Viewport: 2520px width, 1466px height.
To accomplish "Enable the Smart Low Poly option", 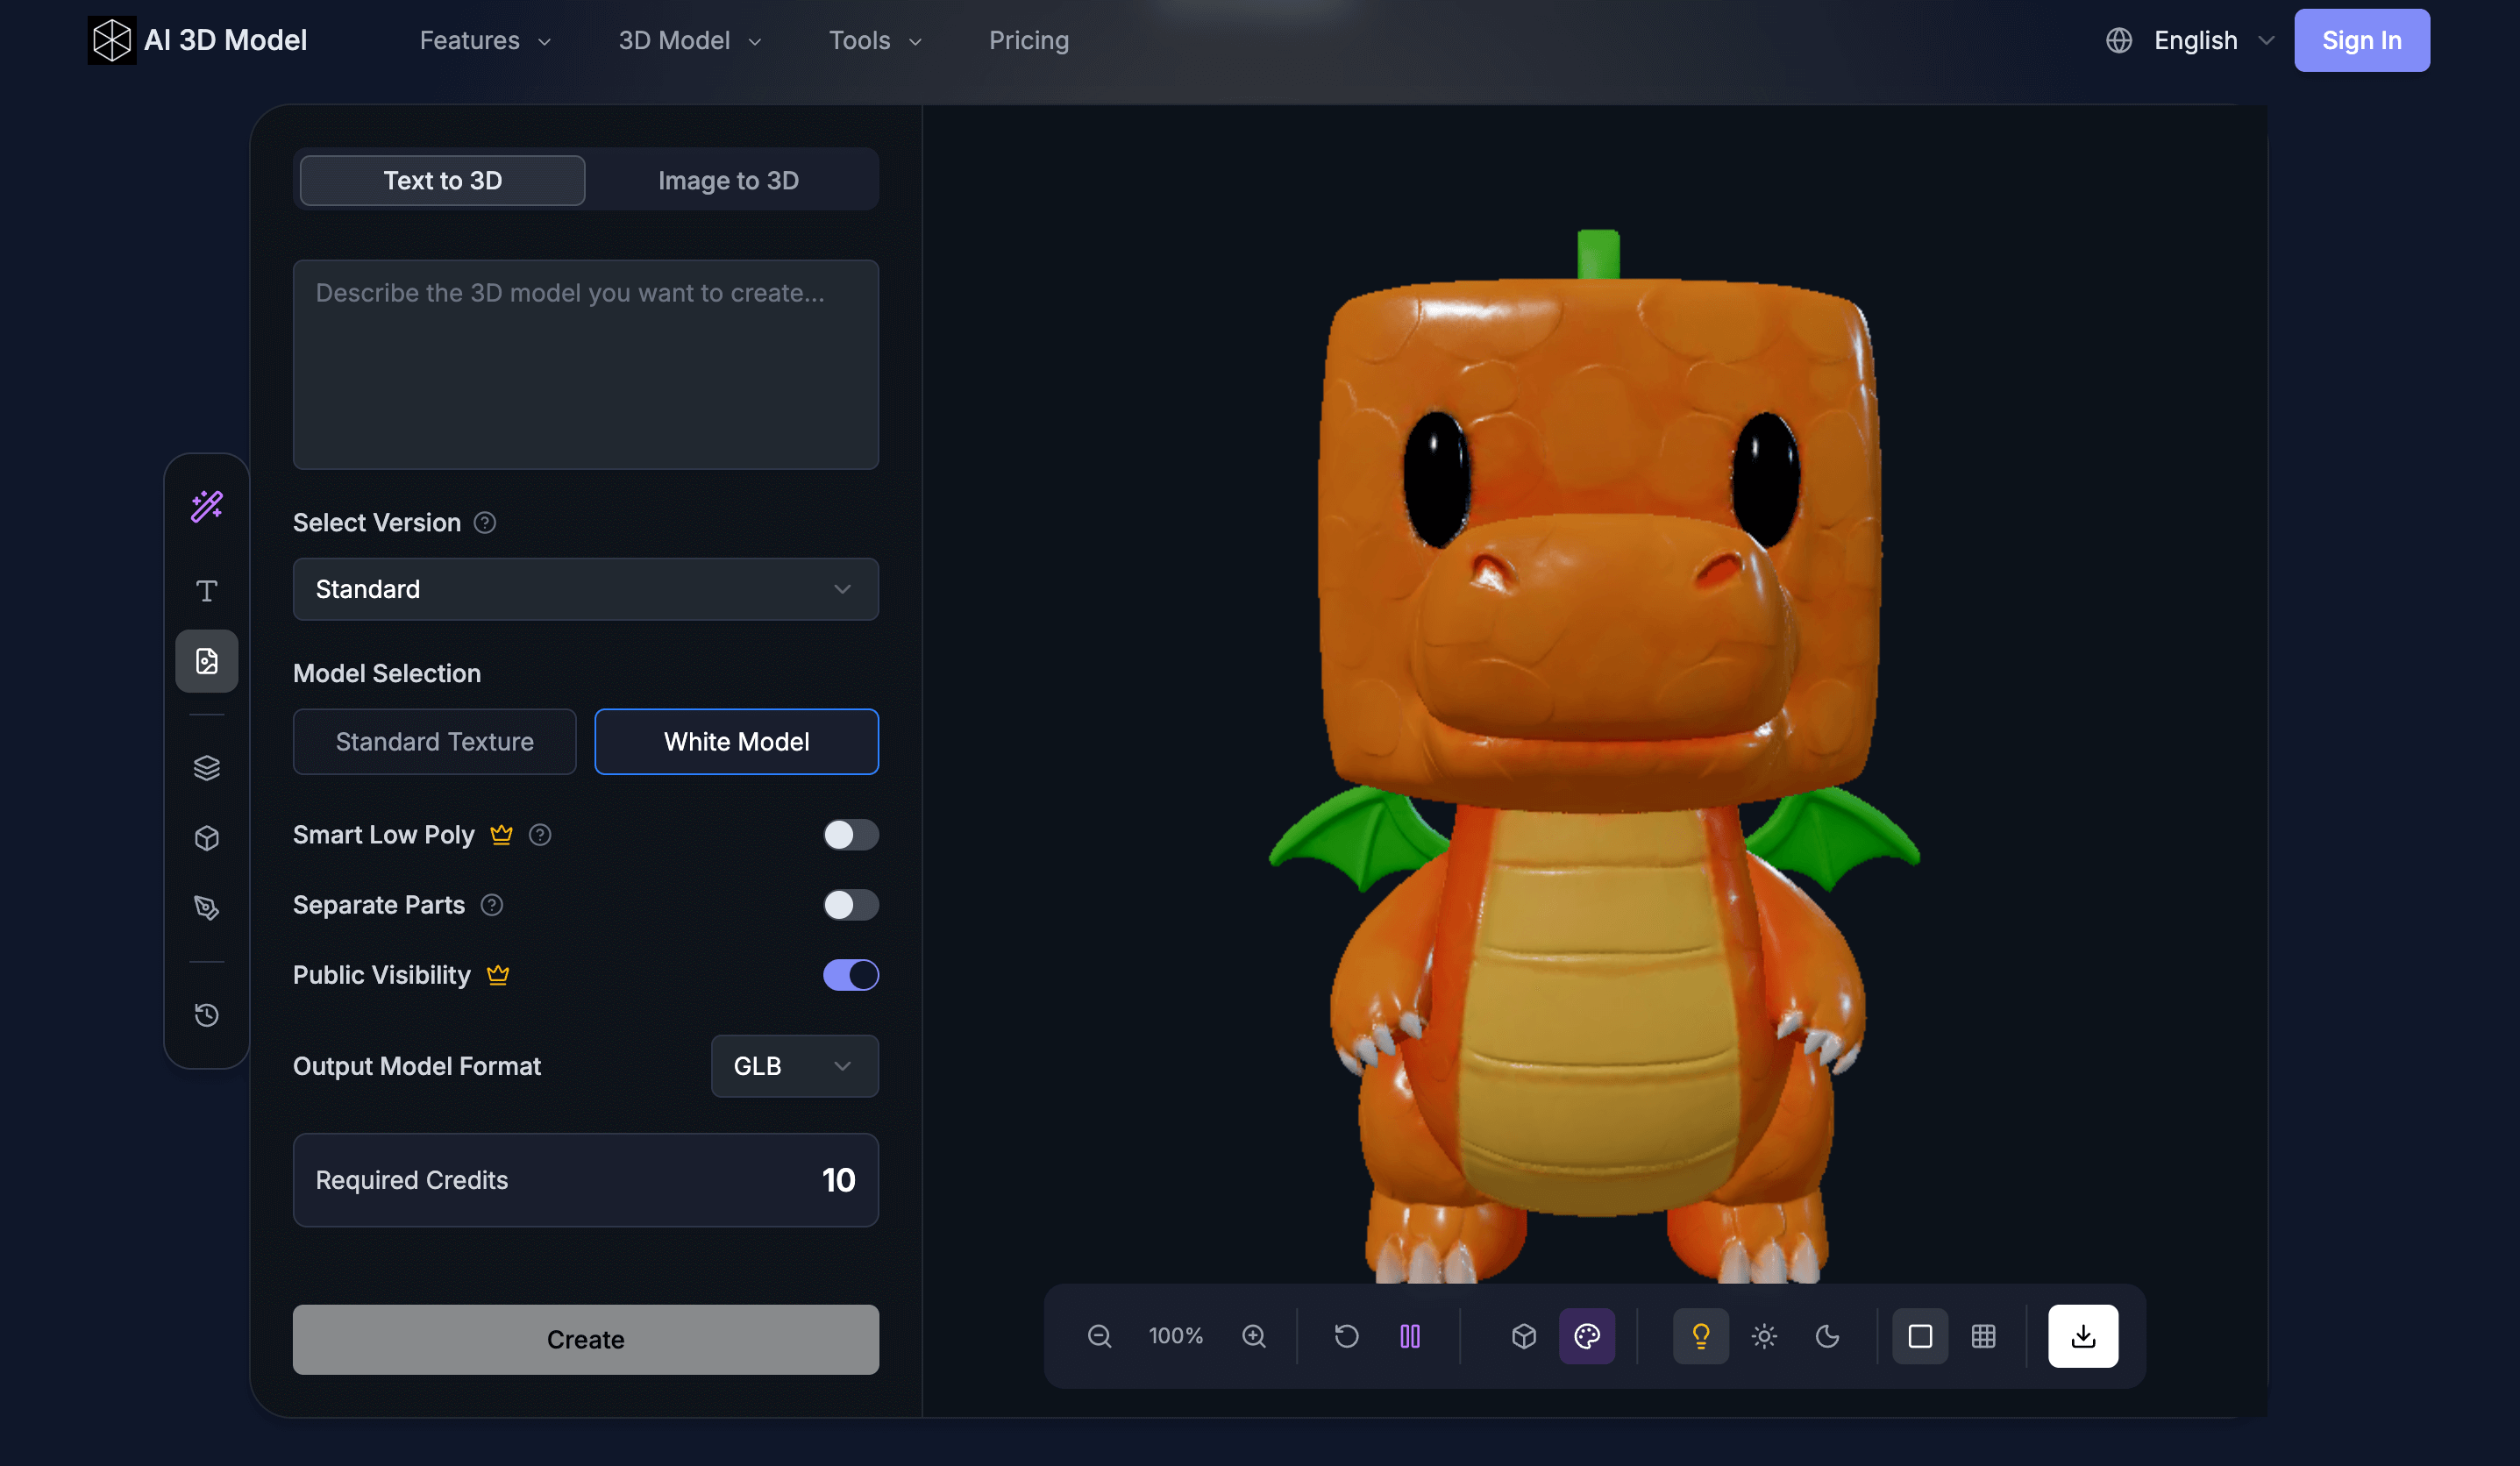I will tap(851, 835).
